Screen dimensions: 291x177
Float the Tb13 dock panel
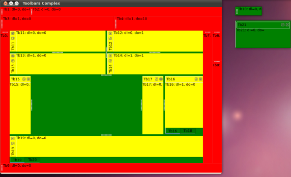13,61
